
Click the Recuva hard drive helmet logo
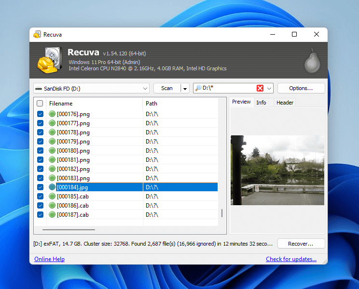[x=50, y=60]
